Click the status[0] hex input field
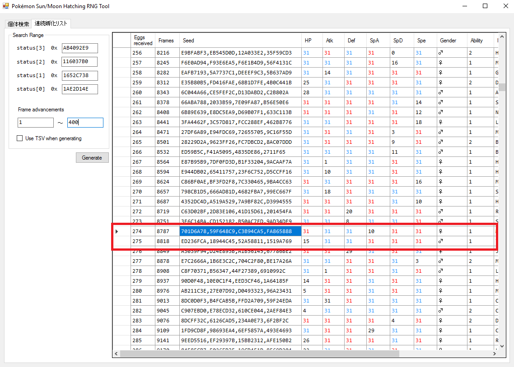Image resolution: width=514 pixels, height=367 pixels. (x=79, y=89)
